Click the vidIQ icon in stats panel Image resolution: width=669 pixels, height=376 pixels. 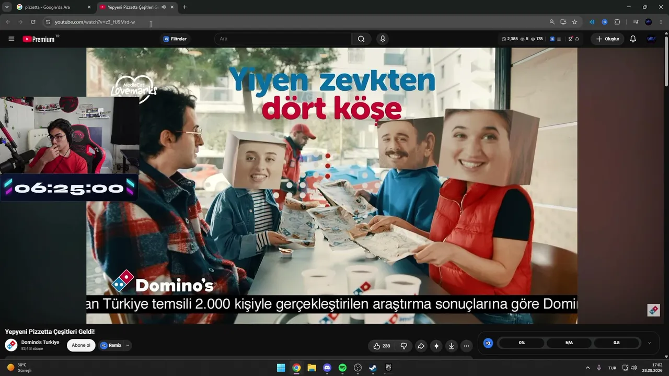pyautogui.click(x=488, y=343)
